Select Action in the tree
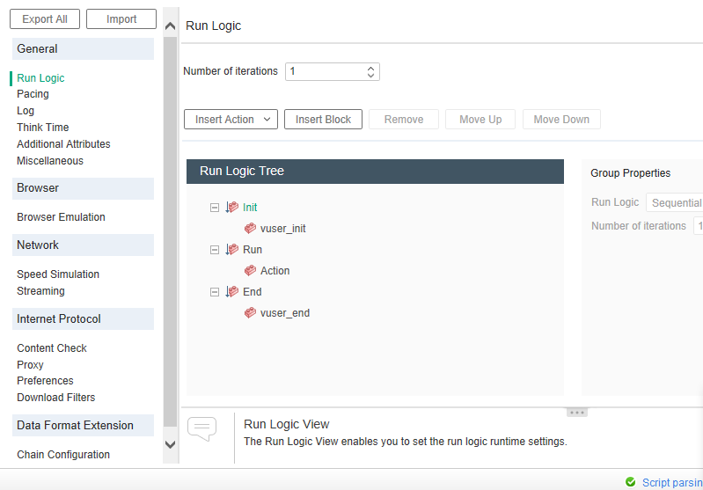Viewport: 703px width, 490px height. coord(275,271)
